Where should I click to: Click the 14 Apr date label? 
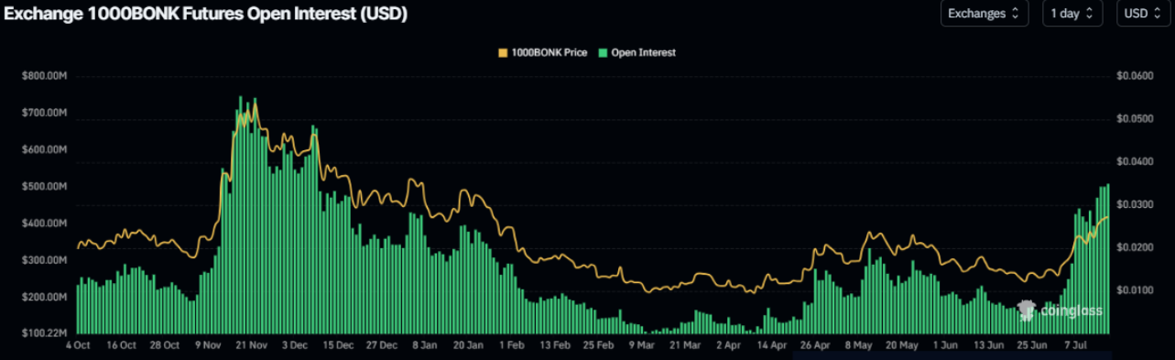(x=772, y=346)
